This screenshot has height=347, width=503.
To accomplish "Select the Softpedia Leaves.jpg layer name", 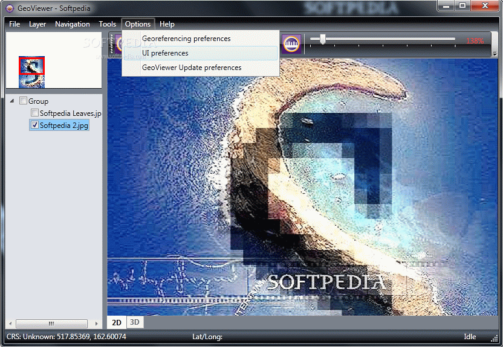I will coord(71,113).
